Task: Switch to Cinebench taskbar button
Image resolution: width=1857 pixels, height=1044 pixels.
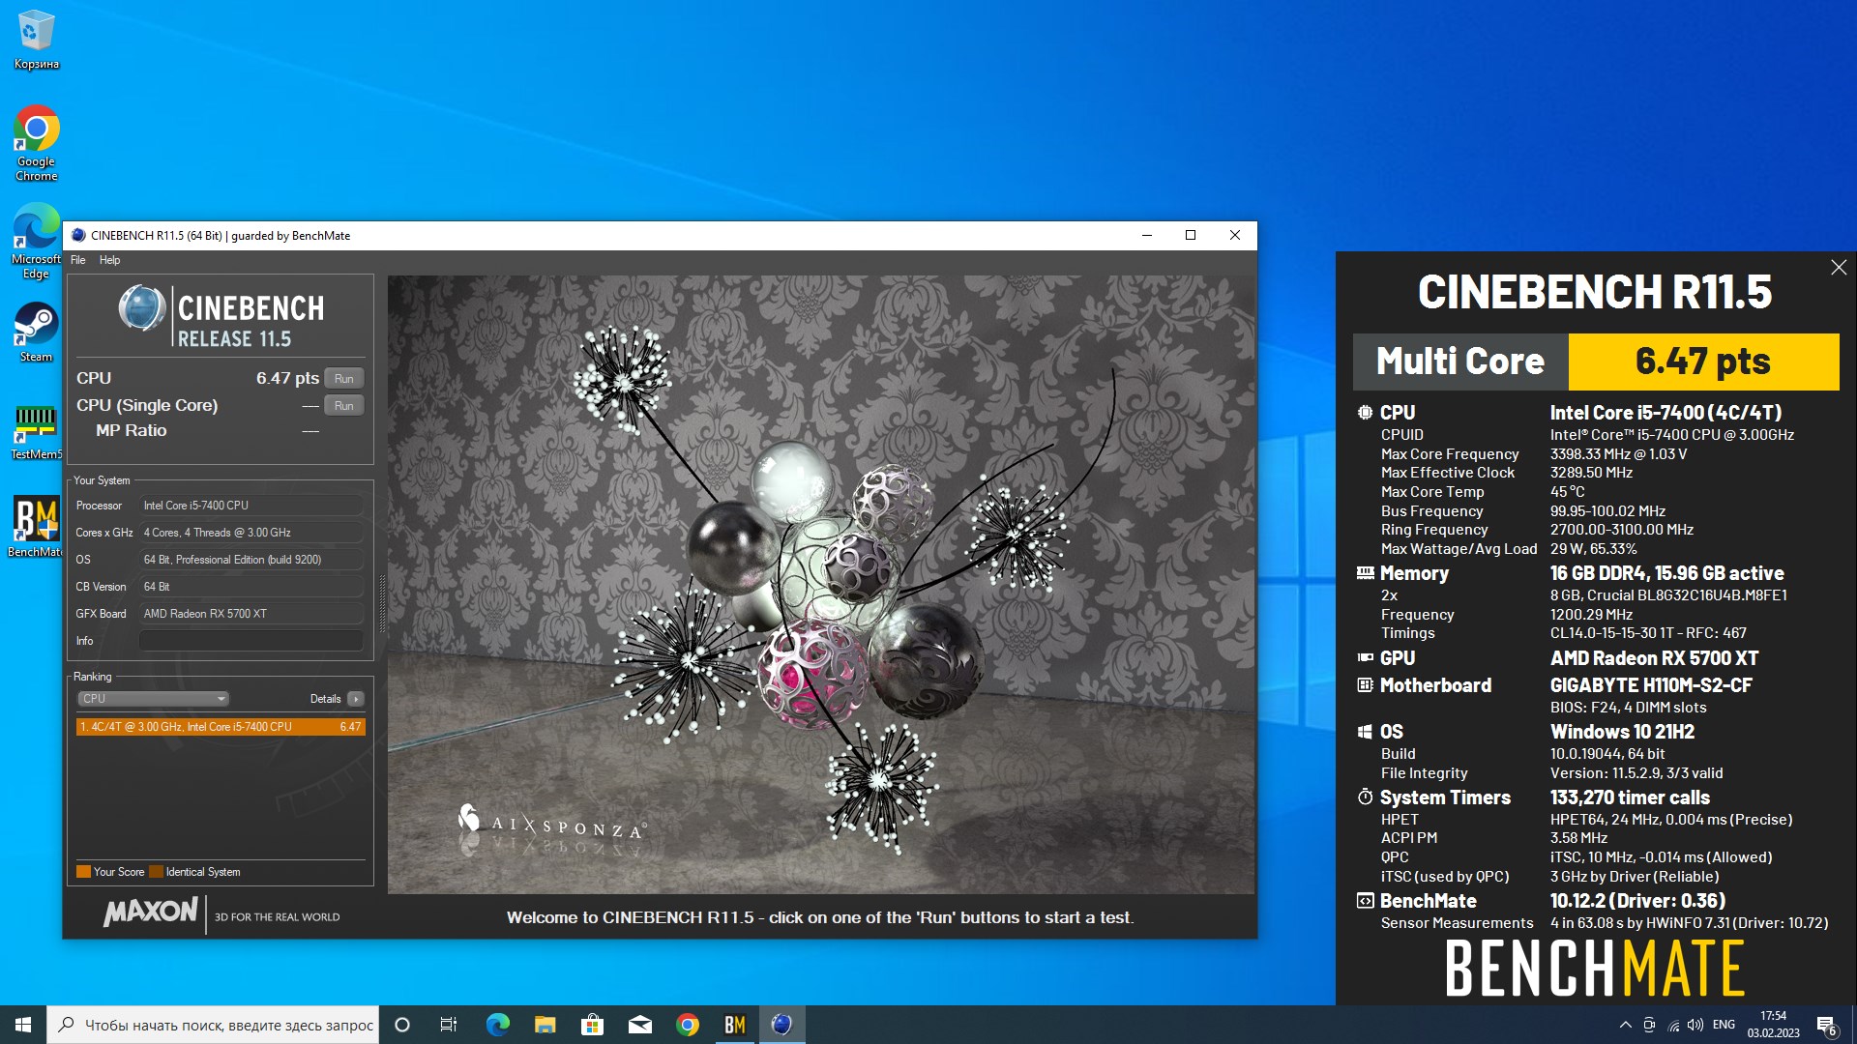Action: [781, 1025]
